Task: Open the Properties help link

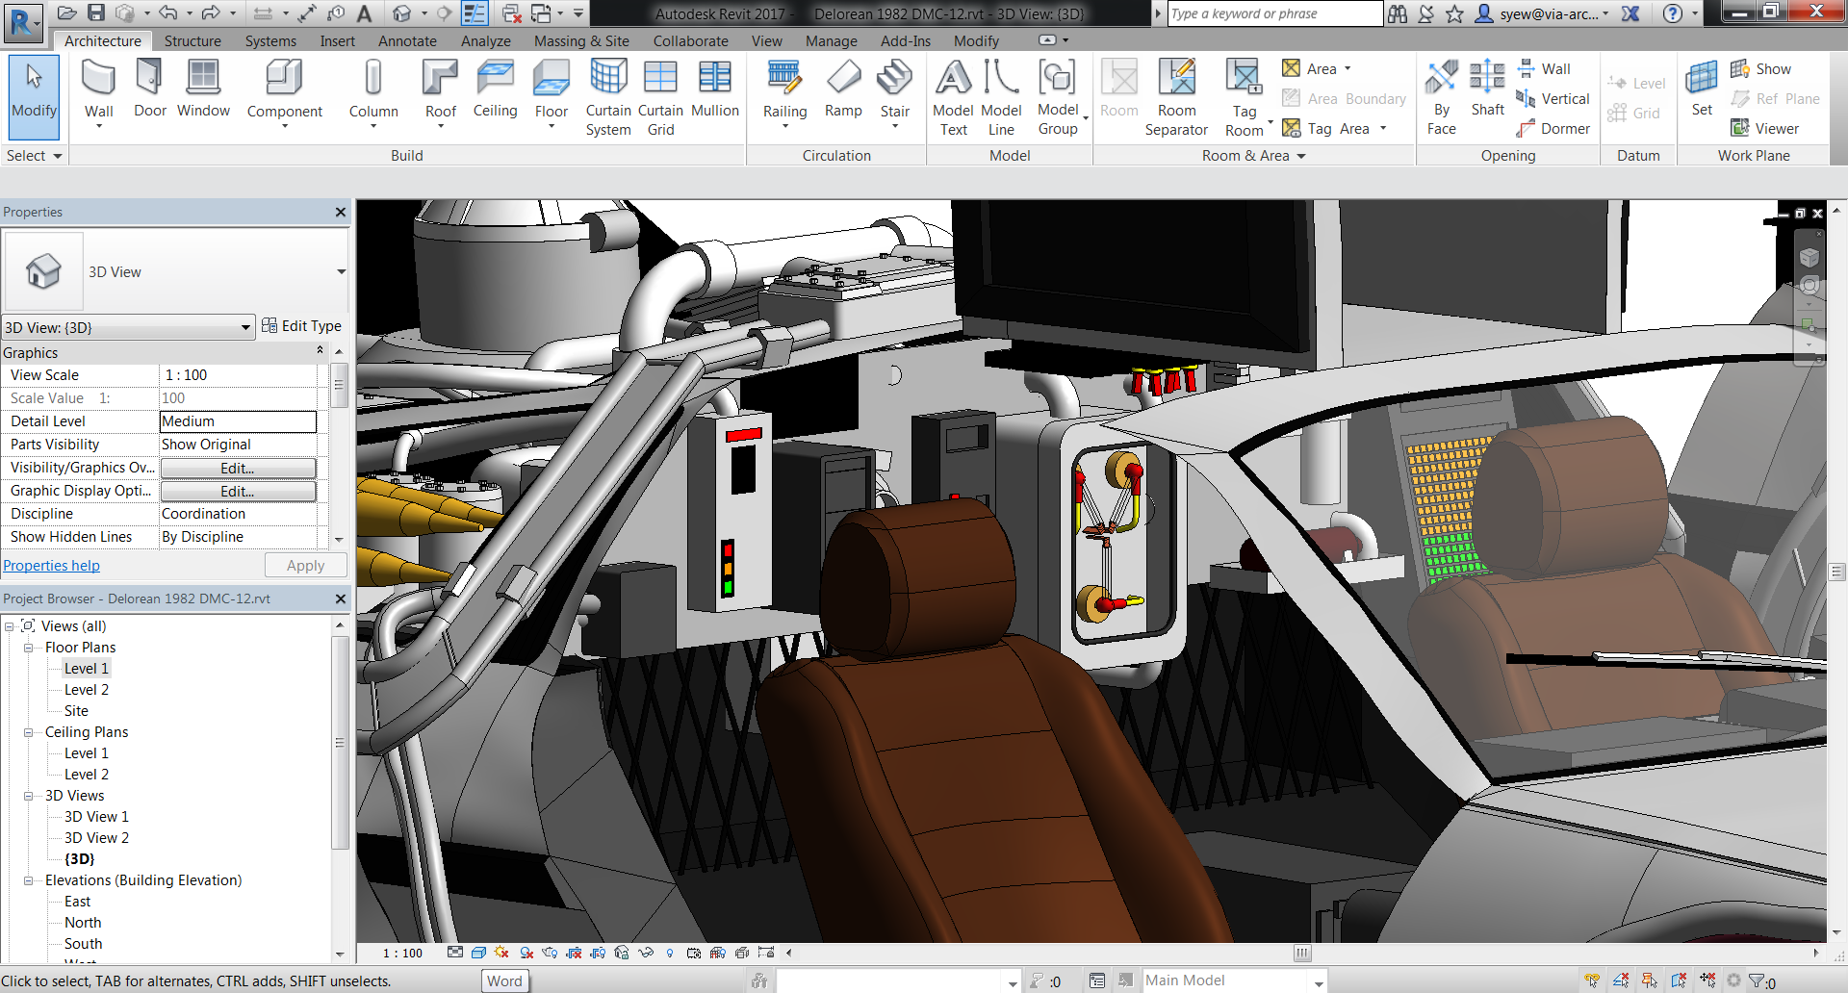Action: click(x=52, y=566)
